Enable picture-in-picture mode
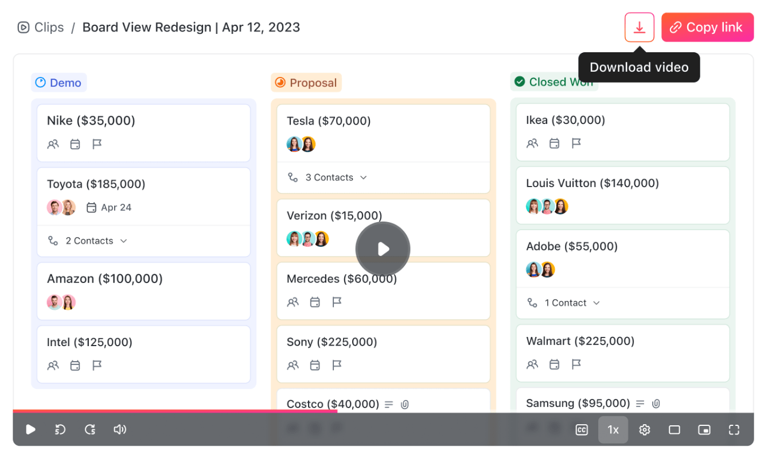Viewport: 768px width, 450px height. click(704, 430)
